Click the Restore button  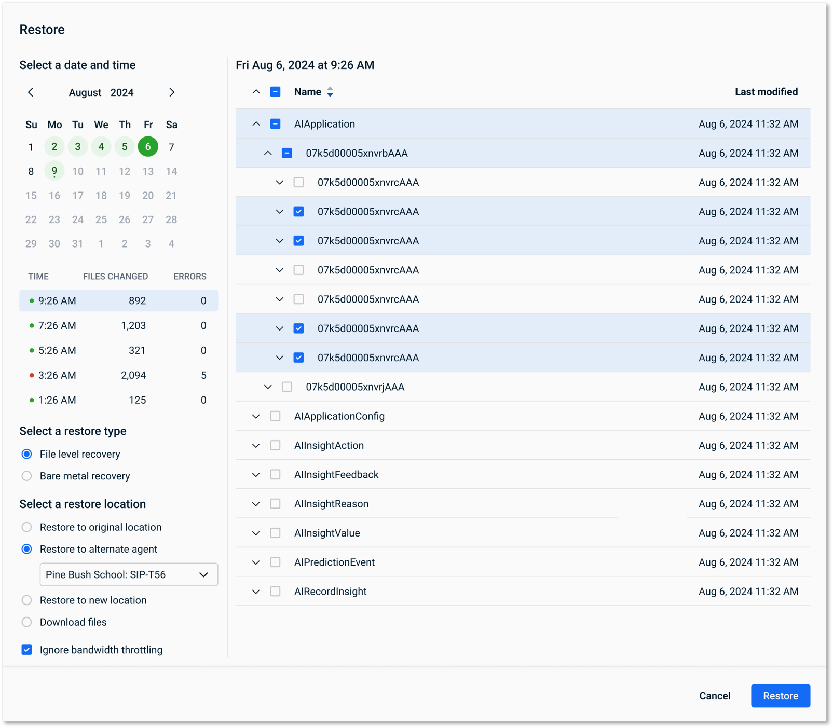pyautogui.click(x=780, y=695)
